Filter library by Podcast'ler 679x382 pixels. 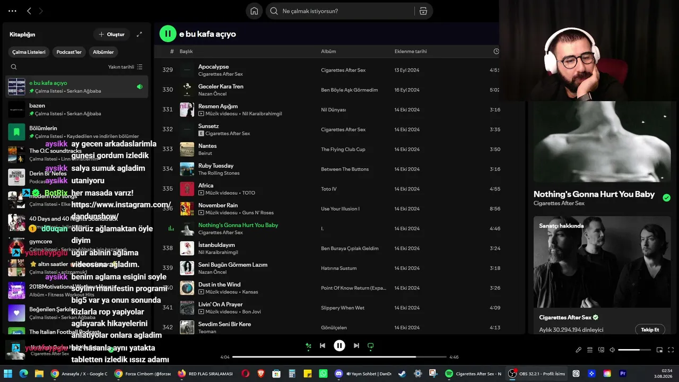tap(69, 52)
